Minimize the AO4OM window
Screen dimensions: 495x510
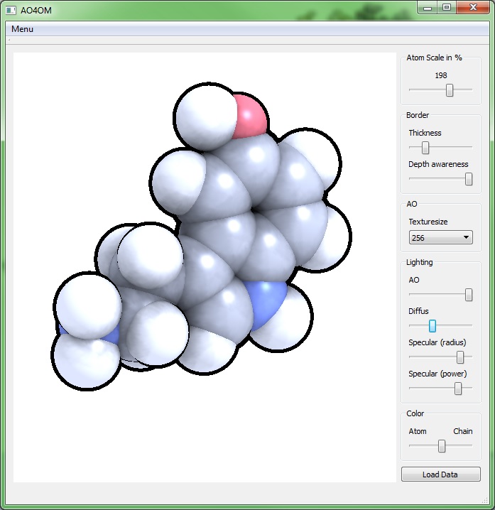427,7
